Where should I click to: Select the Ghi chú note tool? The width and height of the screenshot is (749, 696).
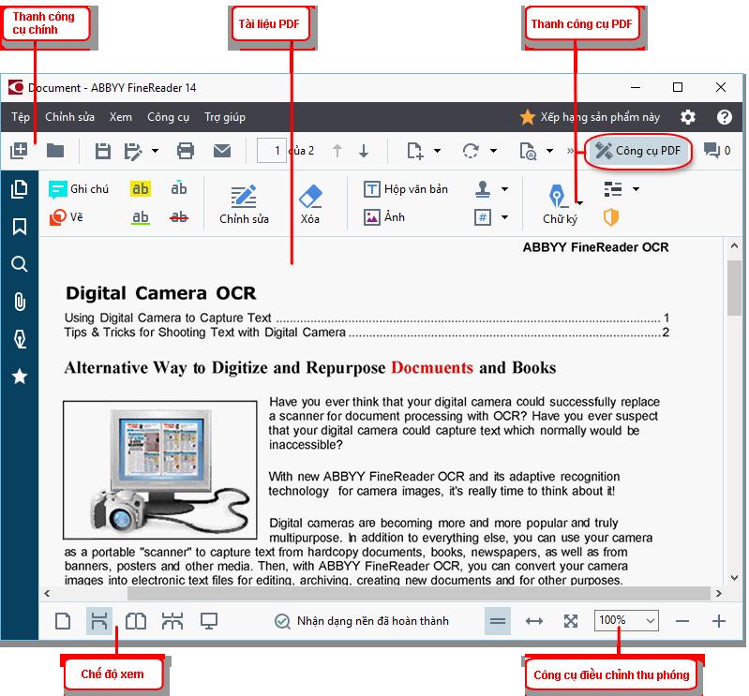pyautogui.click(x=79, y=189)
